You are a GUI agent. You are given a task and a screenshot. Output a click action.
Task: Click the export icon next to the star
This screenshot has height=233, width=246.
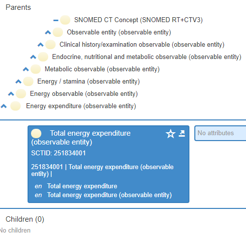pos(182,134)
